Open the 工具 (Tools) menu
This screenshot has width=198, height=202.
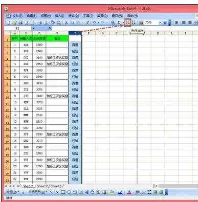click(x=88, y=16)
